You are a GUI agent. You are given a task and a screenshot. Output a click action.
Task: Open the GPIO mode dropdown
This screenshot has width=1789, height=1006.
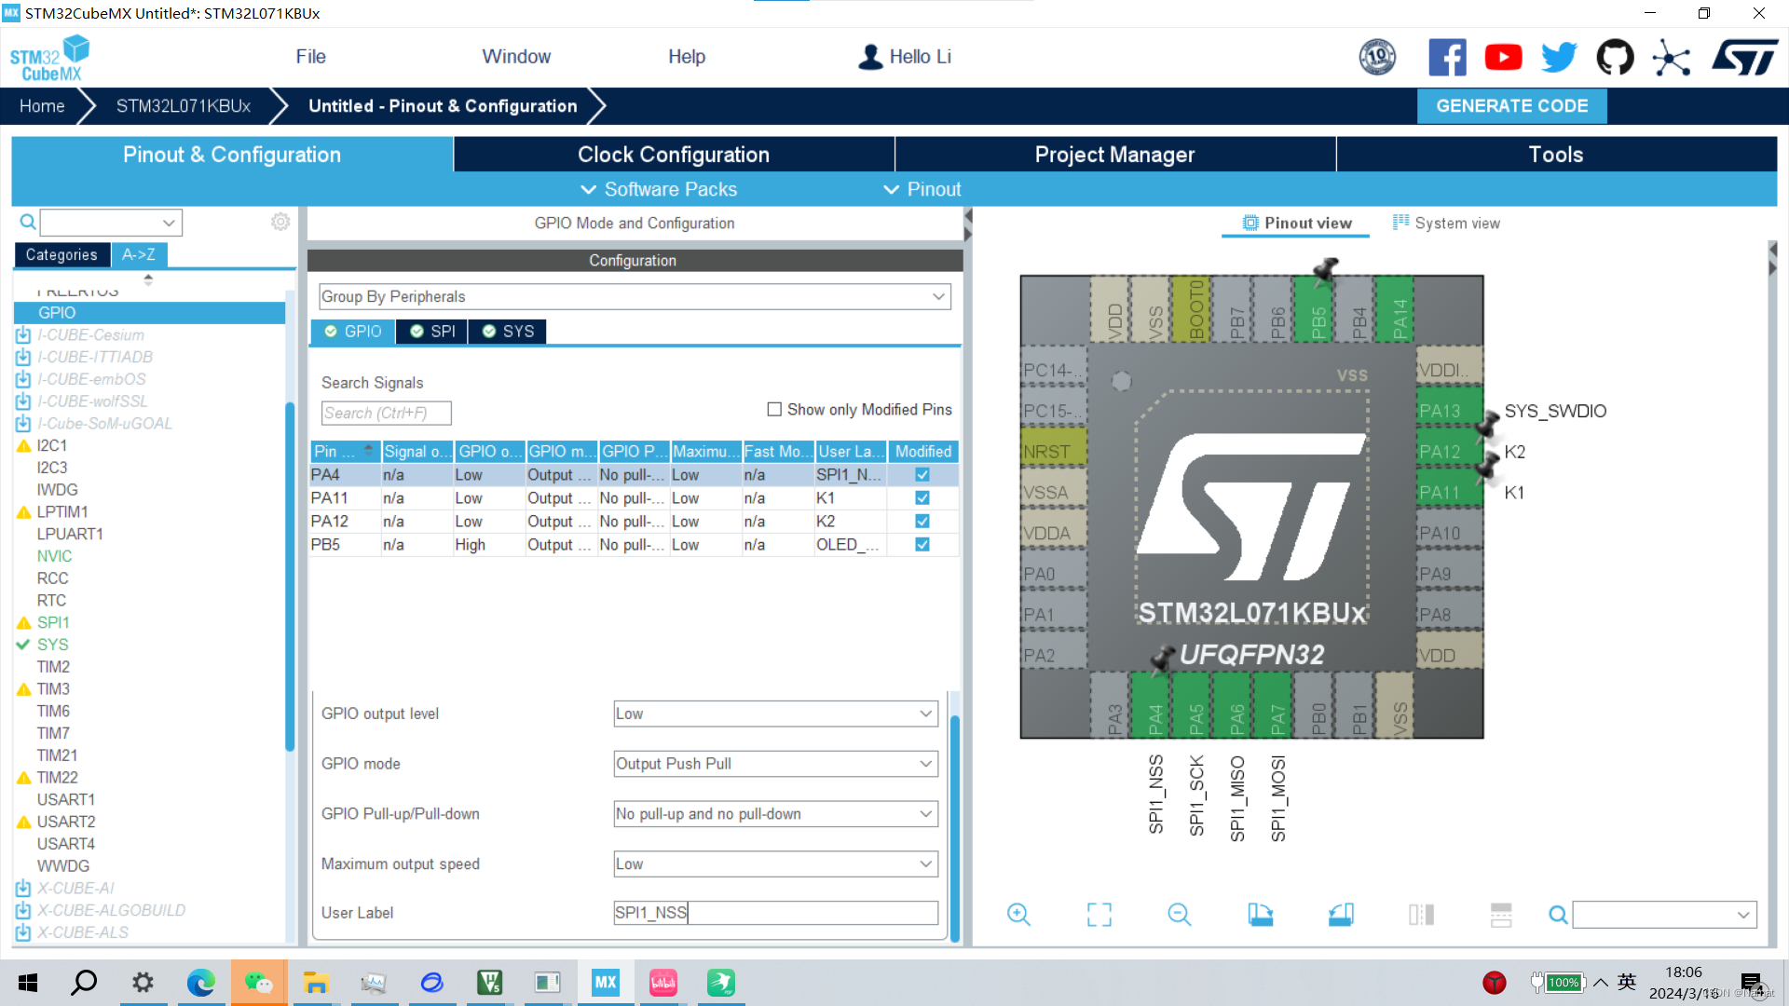(x=775, y=764)
